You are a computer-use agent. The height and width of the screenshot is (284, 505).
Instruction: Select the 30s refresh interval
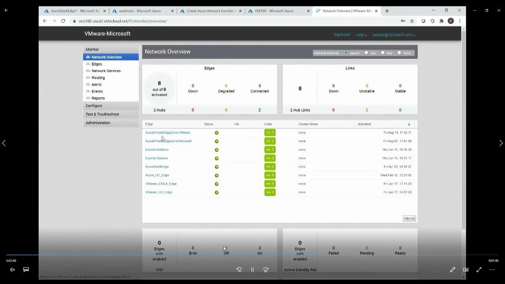click(366, 53)
